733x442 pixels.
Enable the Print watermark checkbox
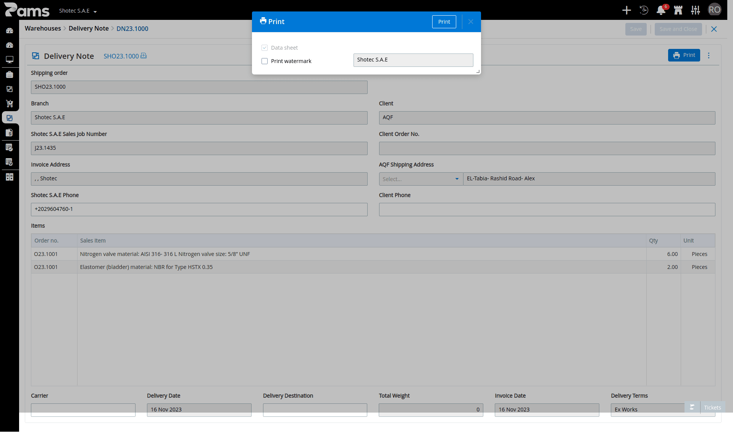[x=265, y=61]
